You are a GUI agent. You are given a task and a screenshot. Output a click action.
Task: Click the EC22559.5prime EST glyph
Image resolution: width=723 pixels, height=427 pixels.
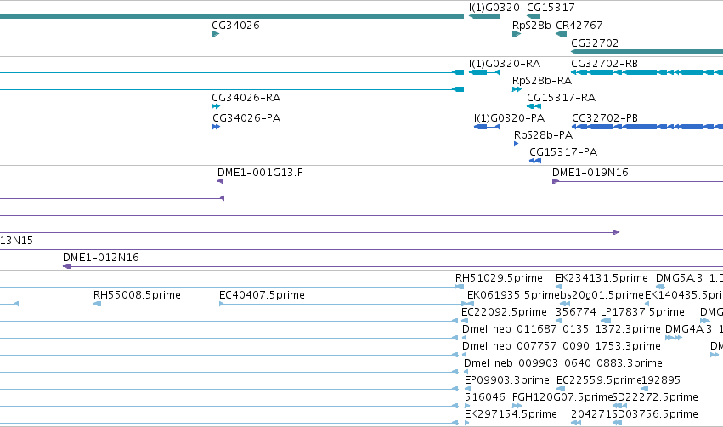561,389
